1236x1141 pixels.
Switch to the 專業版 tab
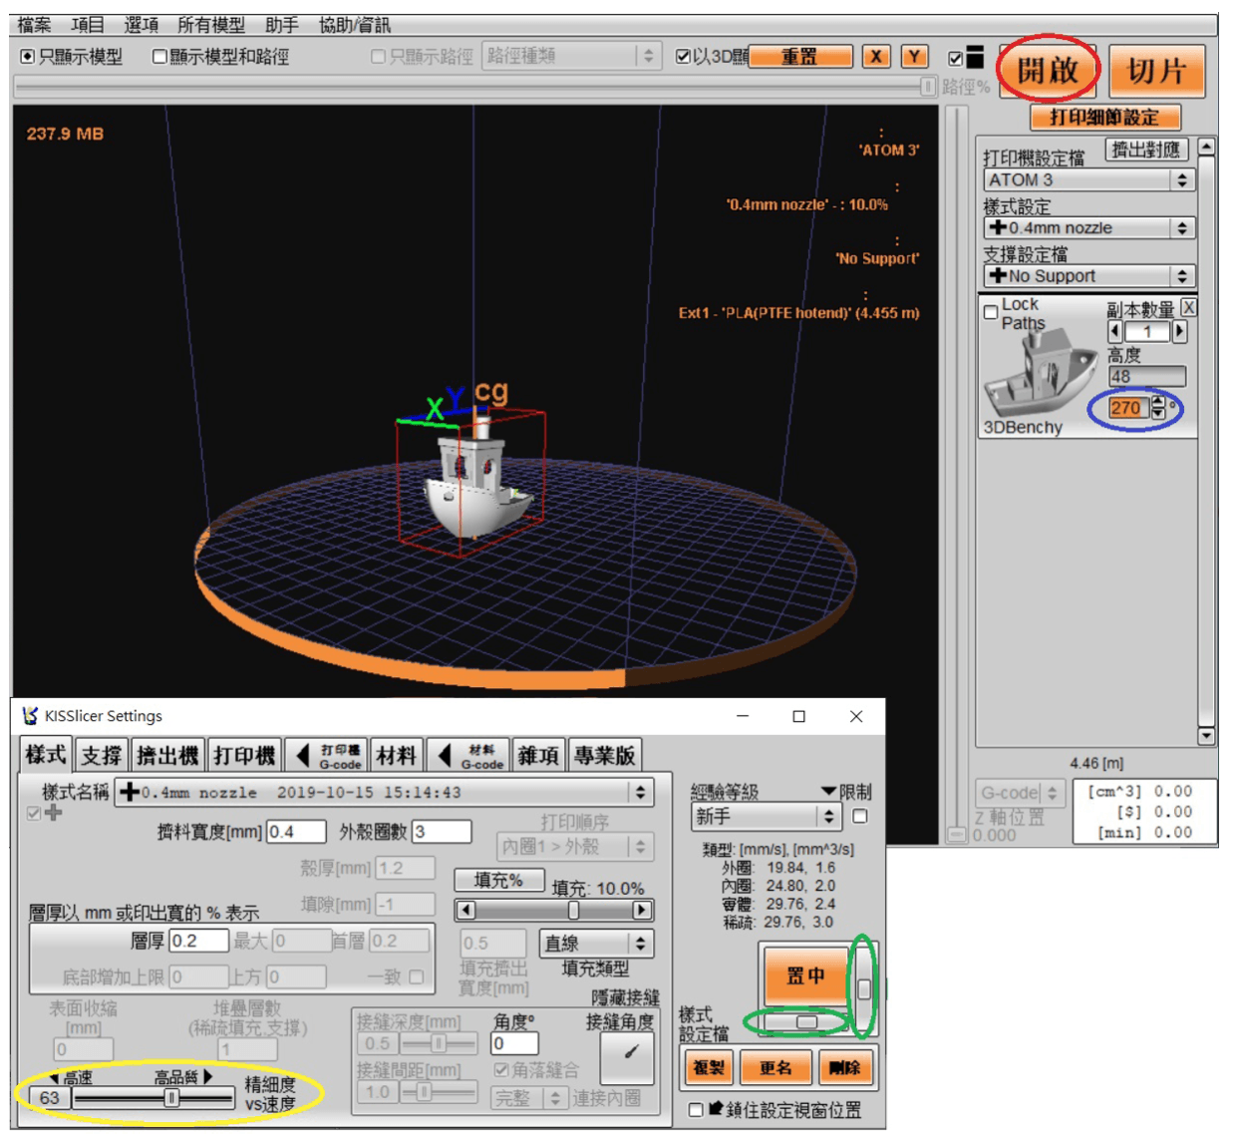pyautogui.click(x=605, y=755)
